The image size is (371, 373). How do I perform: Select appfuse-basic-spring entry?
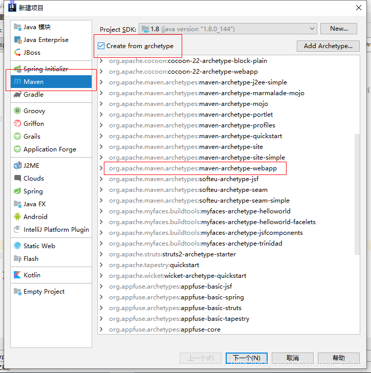(x=177, y=297)
